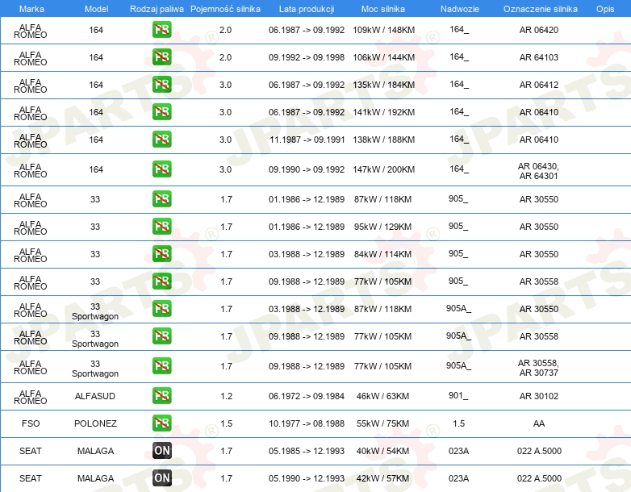Click the Marka column header
631x492 pixels.
[31, 9]
